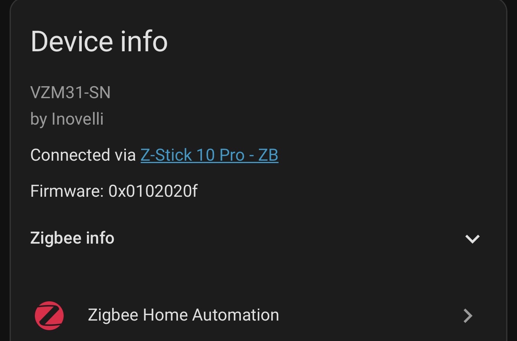The width and height of the screenshot is (517, 341).
Task: Click the right chevron beside Zigbee Home Automation
Action: [x=468, y=316]
